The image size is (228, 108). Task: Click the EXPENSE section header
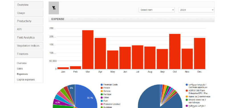(x=131, y=19)
